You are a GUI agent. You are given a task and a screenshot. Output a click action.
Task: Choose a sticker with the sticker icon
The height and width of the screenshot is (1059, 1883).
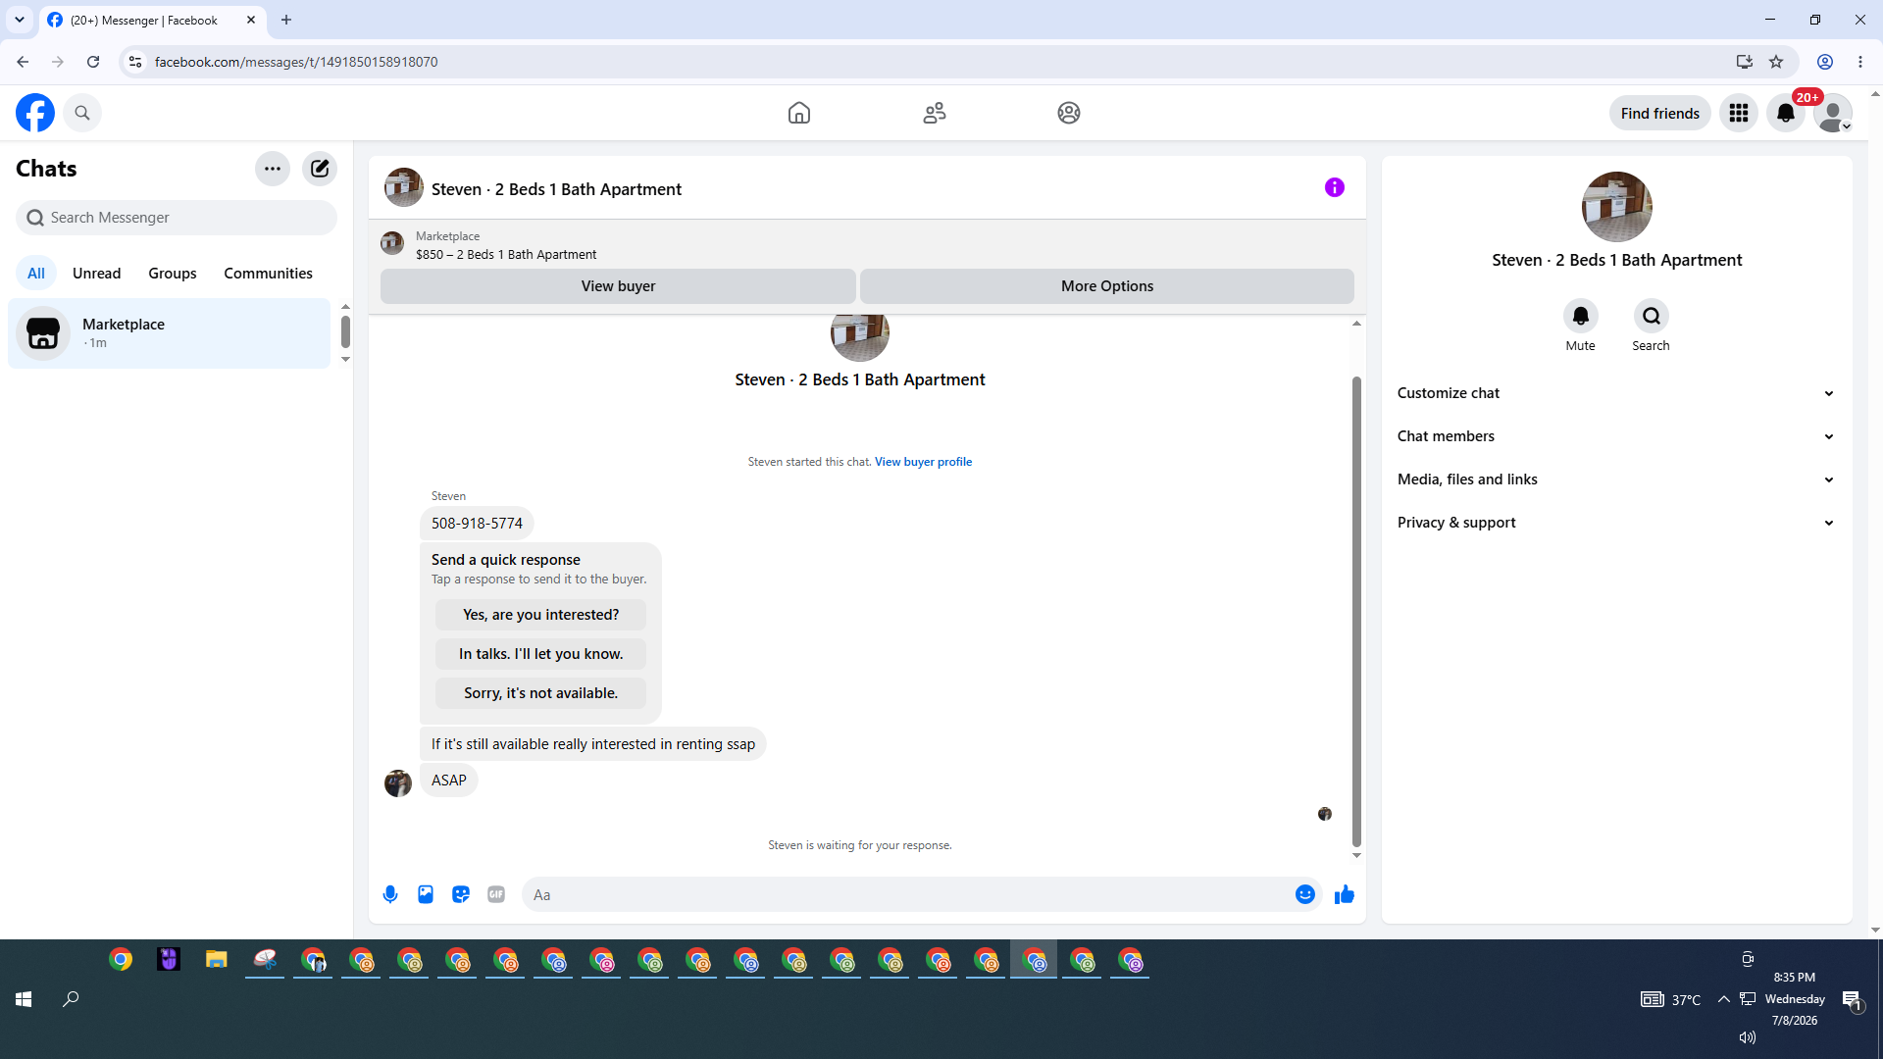[x=461, y=894]
